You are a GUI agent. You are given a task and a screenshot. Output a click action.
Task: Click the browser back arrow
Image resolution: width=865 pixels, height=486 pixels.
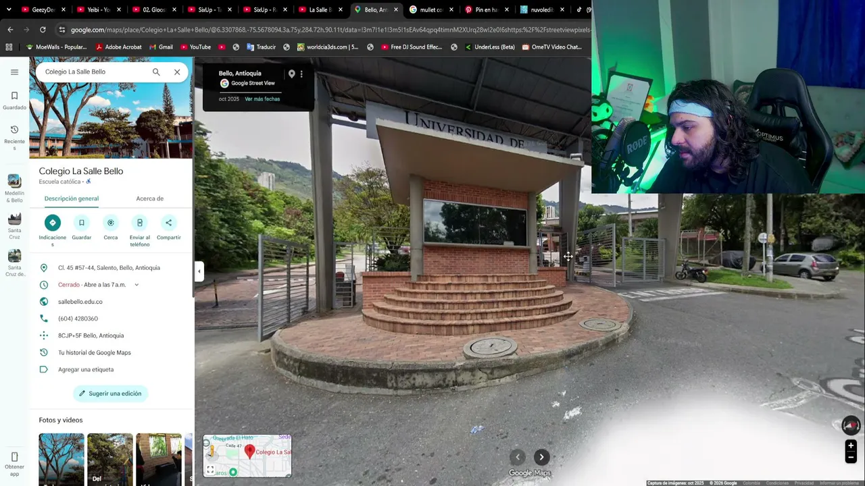(x=10, y=30)
